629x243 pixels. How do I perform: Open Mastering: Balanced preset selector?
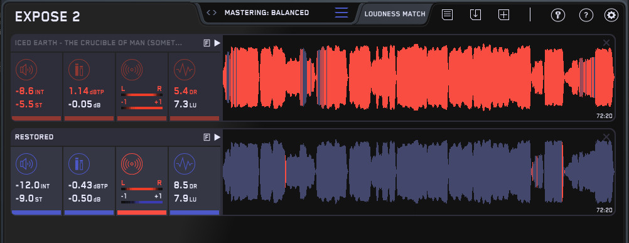pyautogui.click(x=267, y=13)
